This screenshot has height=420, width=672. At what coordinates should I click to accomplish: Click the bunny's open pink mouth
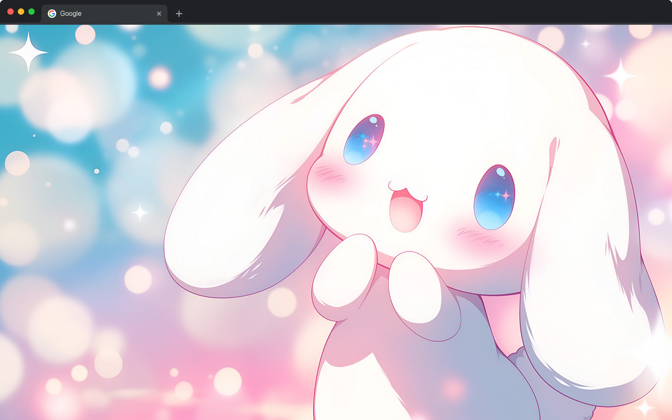[405, 210]
